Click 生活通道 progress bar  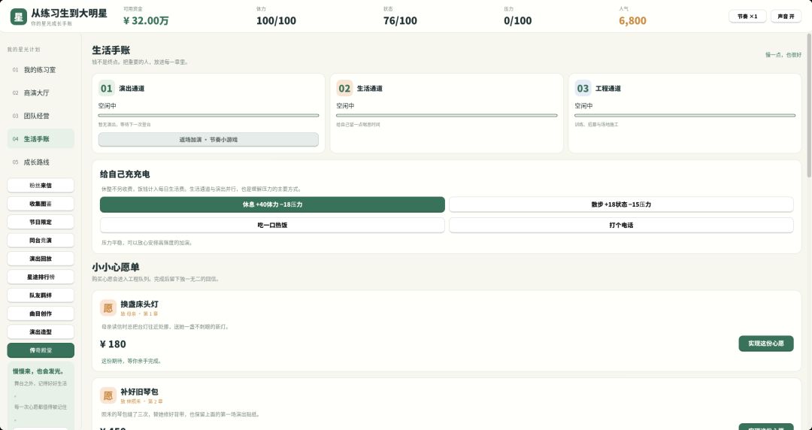(447, 116)
